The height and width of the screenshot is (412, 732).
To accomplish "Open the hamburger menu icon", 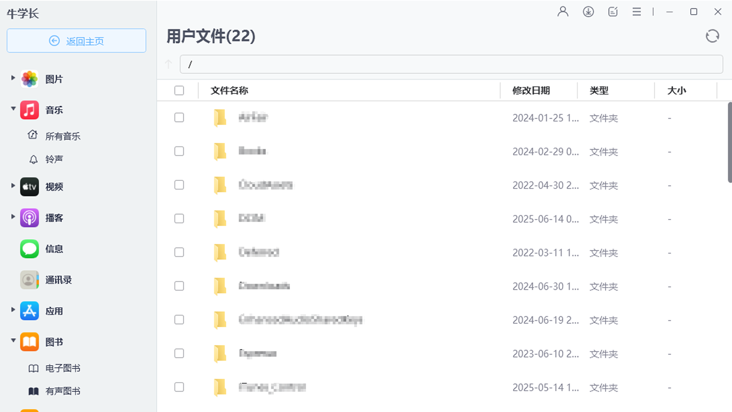I will pos(636,11).
